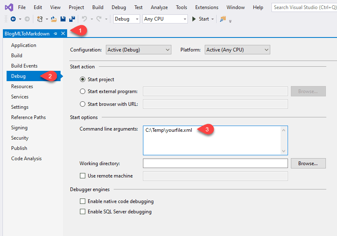Viewport: 337px width, 236px height.
Task: Click the green Start play icon
Action: [x=194, y=19]
